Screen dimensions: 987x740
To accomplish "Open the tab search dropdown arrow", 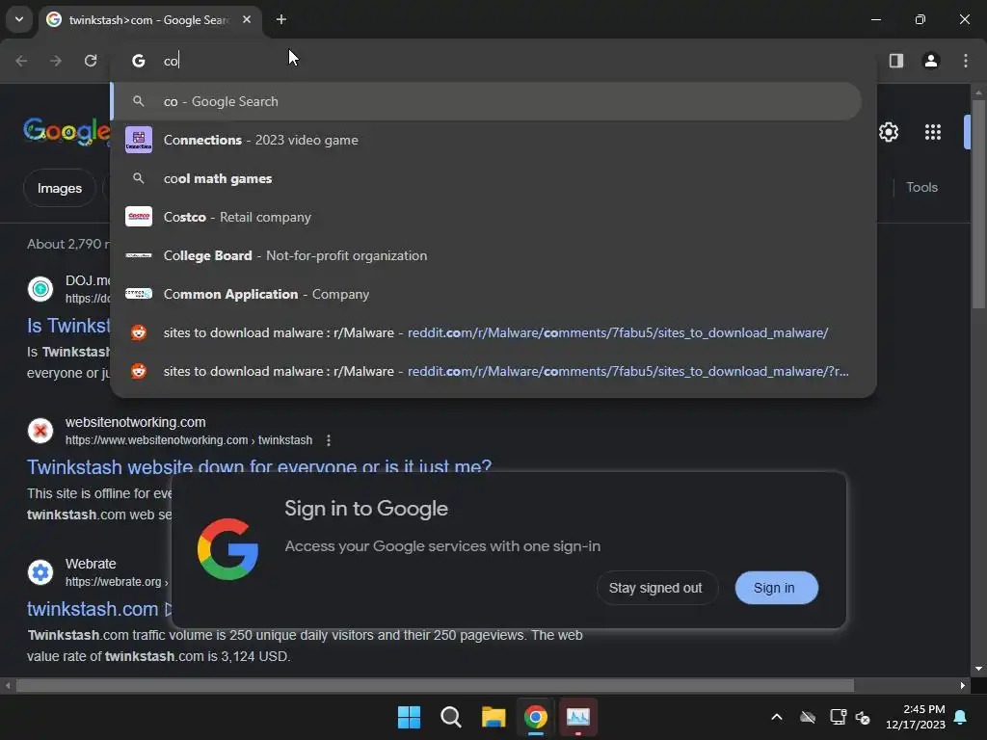I will tap(19, 19).
